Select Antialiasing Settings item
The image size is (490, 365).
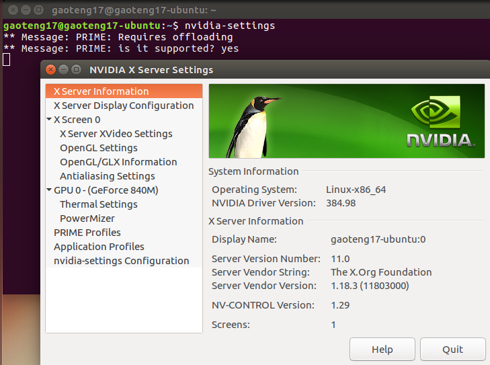tap(107, 176)
